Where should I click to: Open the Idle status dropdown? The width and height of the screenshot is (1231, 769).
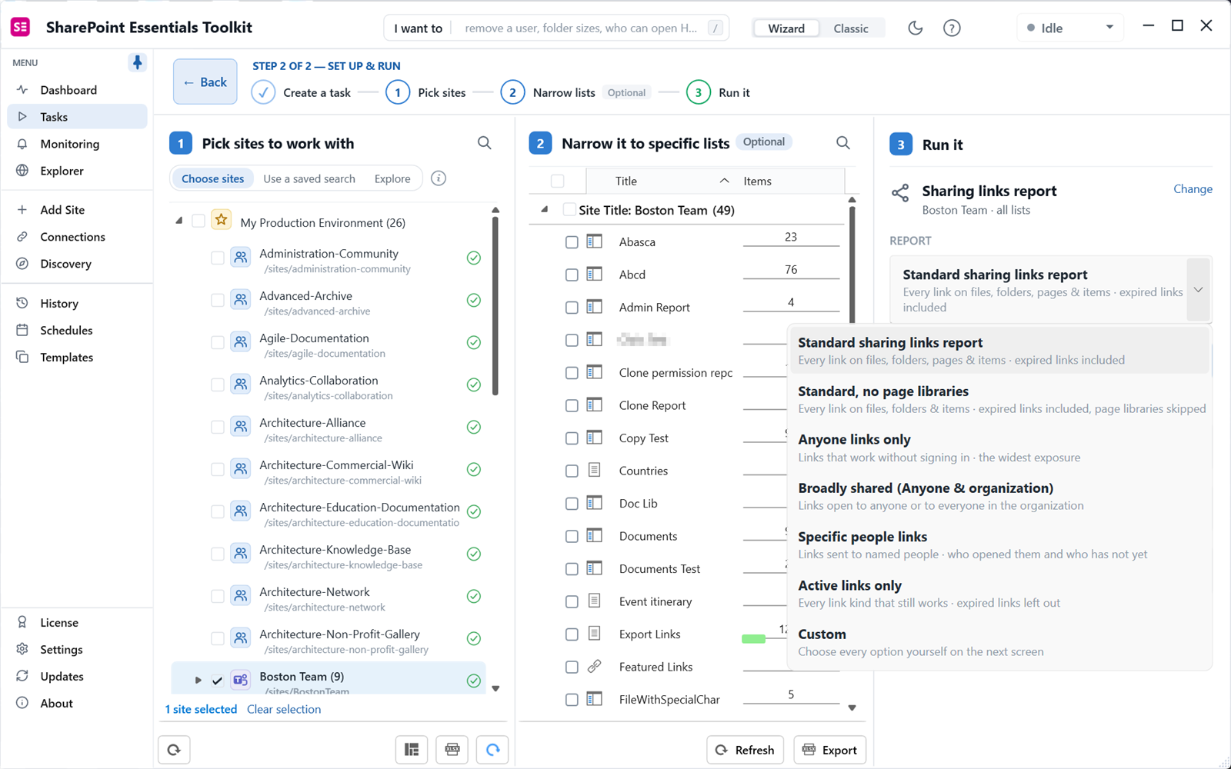click(x=1070, y=28)
